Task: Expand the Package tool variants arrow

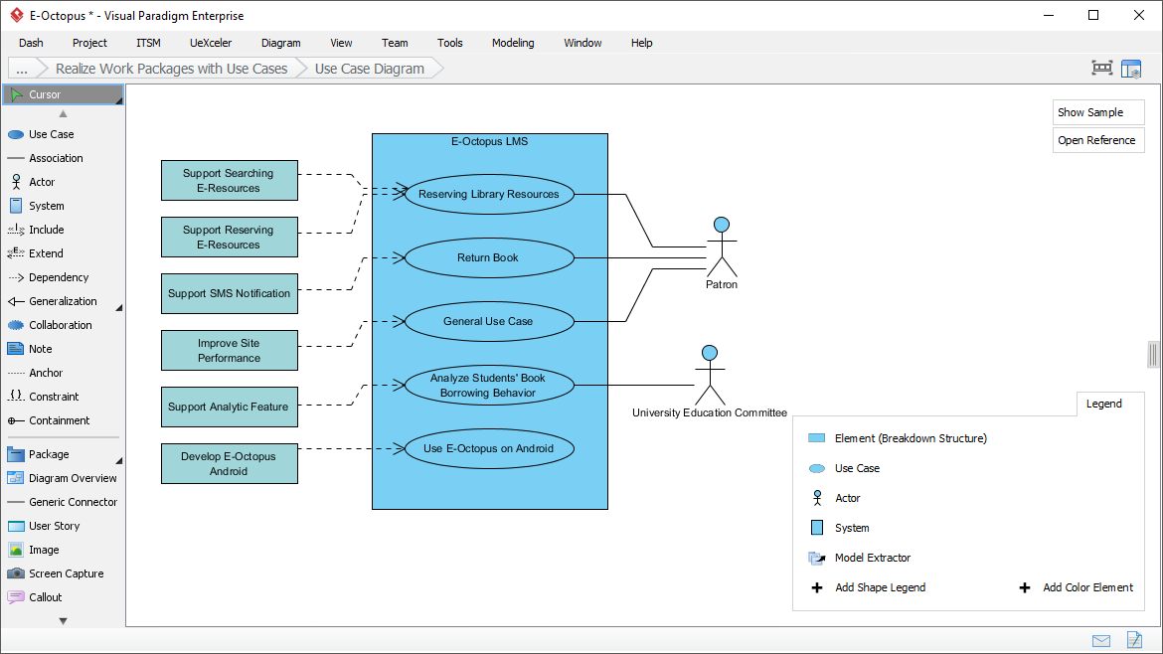Action: coord(118,460)
